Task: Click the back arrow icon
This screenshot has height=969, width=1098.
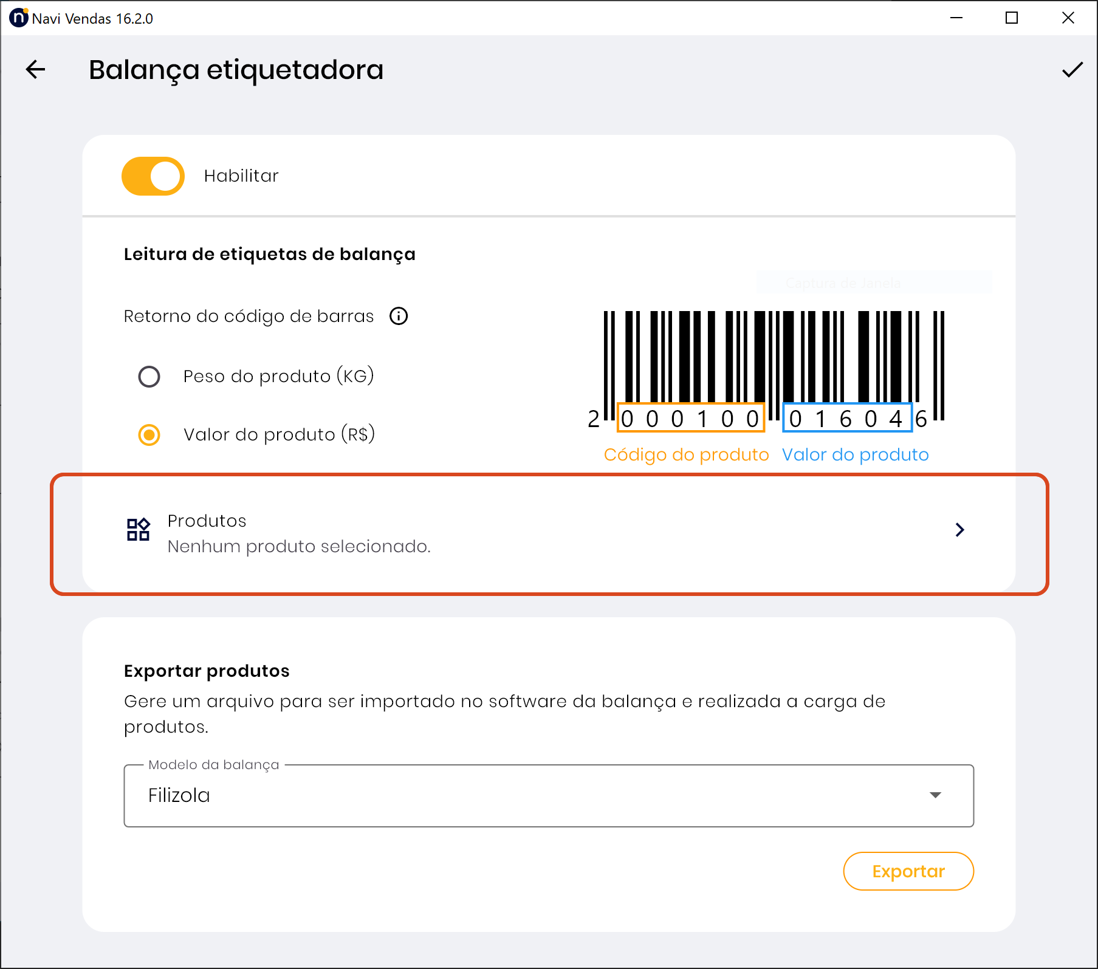Action: 36,70
